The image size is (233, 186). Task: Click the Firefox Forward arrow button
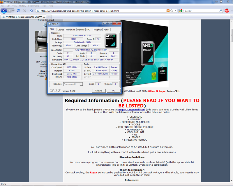9,11
